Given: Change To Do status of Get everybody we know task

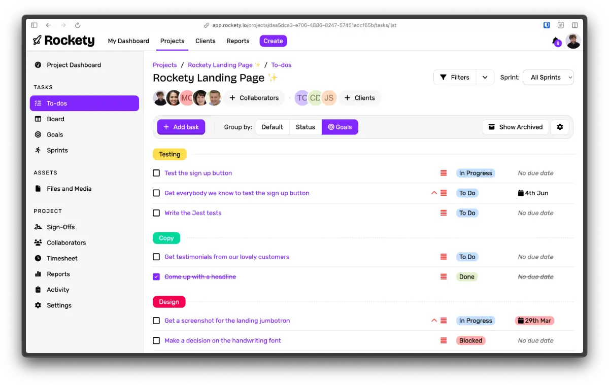Looking at the screenshot, I should click(x=467, y=193).
